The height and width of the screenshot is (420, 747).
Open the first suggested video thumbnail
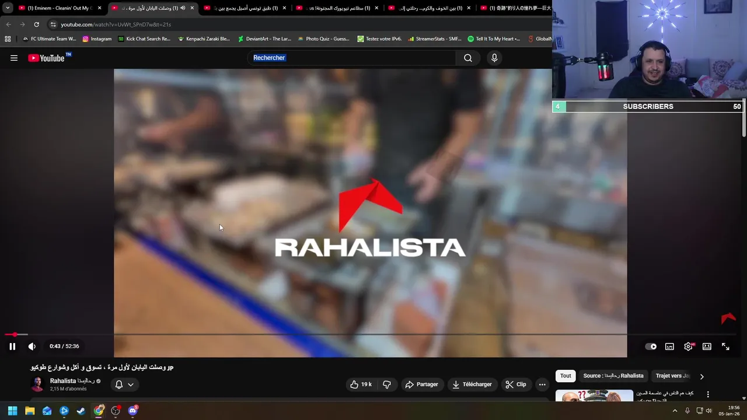click(594, 396)
